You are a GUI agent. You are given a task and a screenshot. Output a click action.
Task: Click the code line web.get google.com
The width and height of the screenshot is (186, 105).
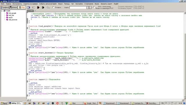pos(46,65)
